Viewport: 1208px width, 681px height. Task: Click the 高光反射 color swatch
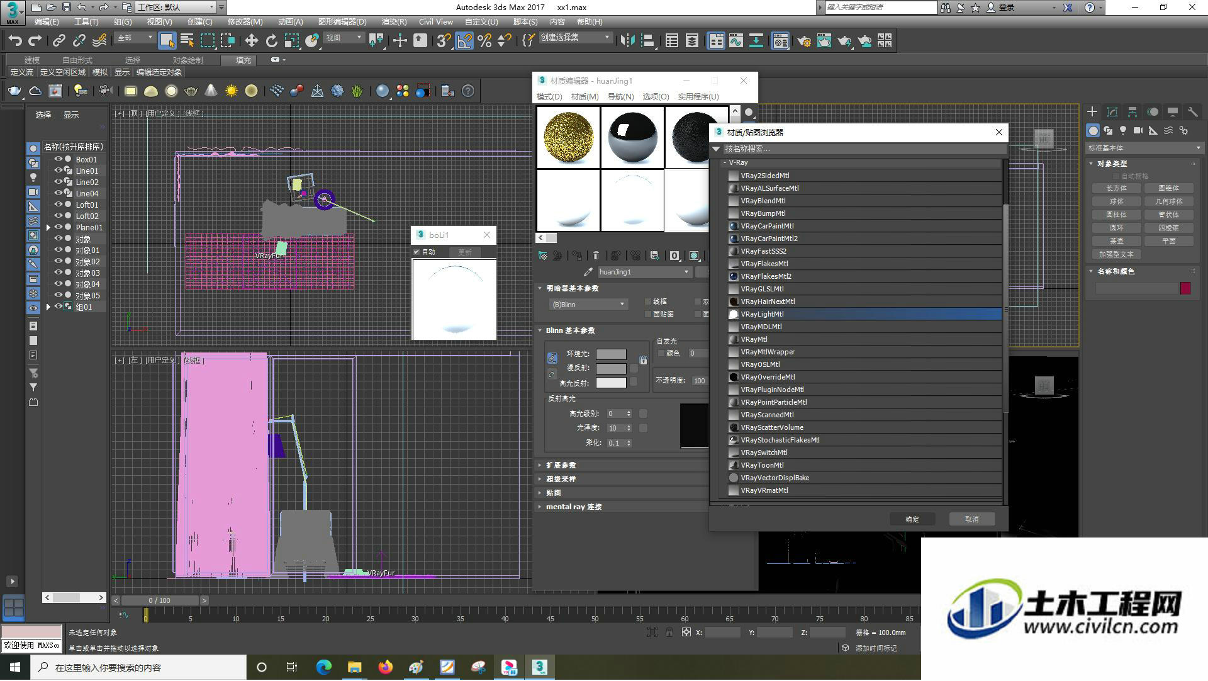tap(611, 383)
